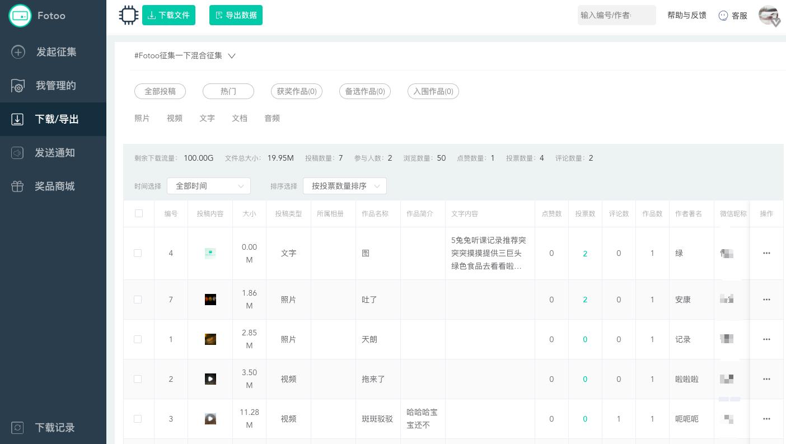The width and height of the screenshot is (786, 444).
Task: Switch to the 热门 tab
Action: coord(228,91)
